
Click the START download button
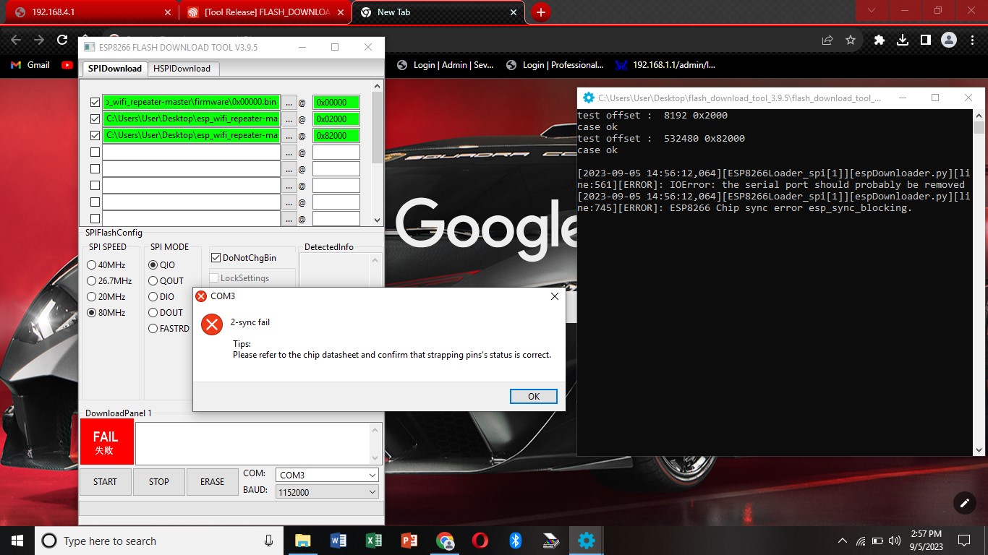click(105, 482)
